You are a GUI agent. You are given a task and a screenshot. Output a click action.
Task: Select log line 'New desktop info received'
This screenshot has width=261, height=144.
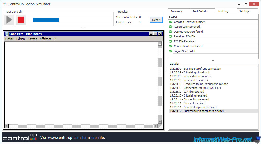click(x=193, y=107)
